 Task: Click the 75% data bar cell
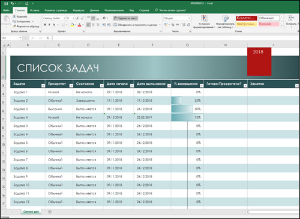(187, 117)
